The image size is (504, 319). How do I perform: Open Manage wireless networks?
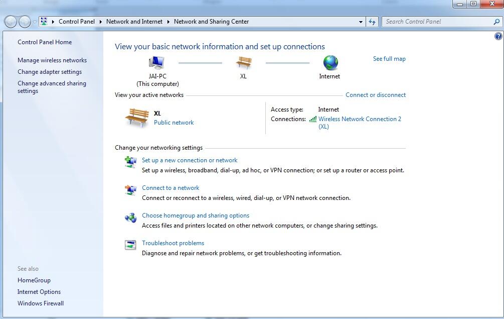click(x=52, y=60)
